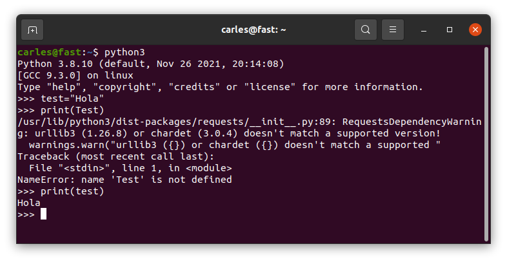
Task: Click the window title "carles@fast: ~"
Action: pos(253,30)
